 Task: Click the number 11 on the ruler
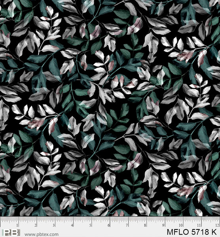[x=199, y=226]
